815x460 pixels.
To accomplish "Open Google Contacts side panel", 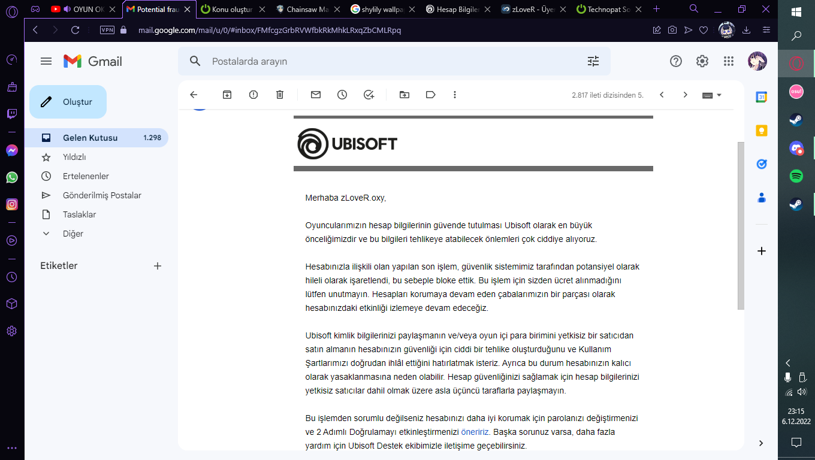I will click(762, 197).
